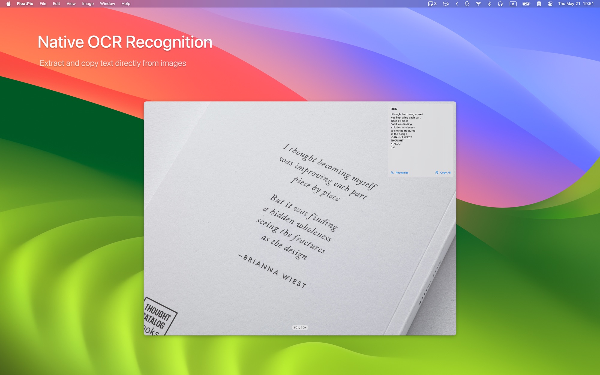Open Bluetooth menu bar icon
The height and width of the screenshot is (375, 600).
(x=489, y=4)
